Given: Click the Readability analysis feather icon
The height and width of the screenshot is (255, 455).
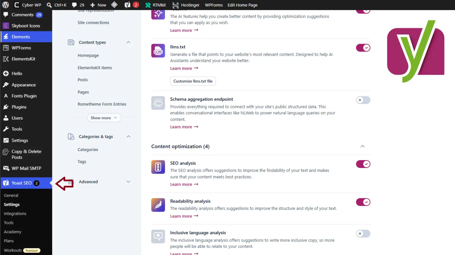Looking at the screenshot, I should point(158,205).
